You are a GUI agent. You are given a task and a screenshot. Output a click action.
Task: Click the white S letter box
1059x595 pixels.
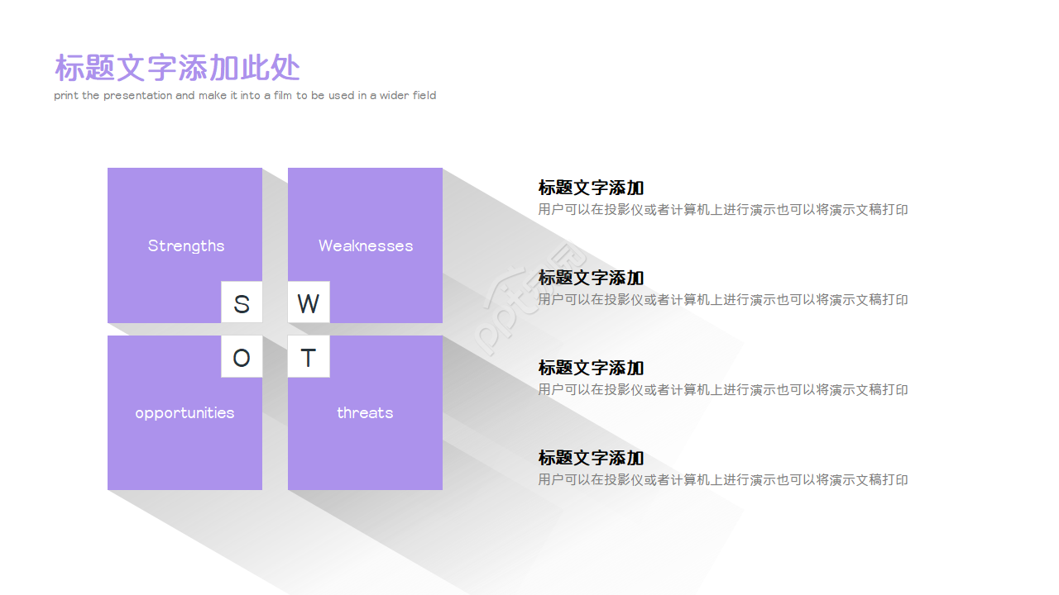click(x=242, y=302)
